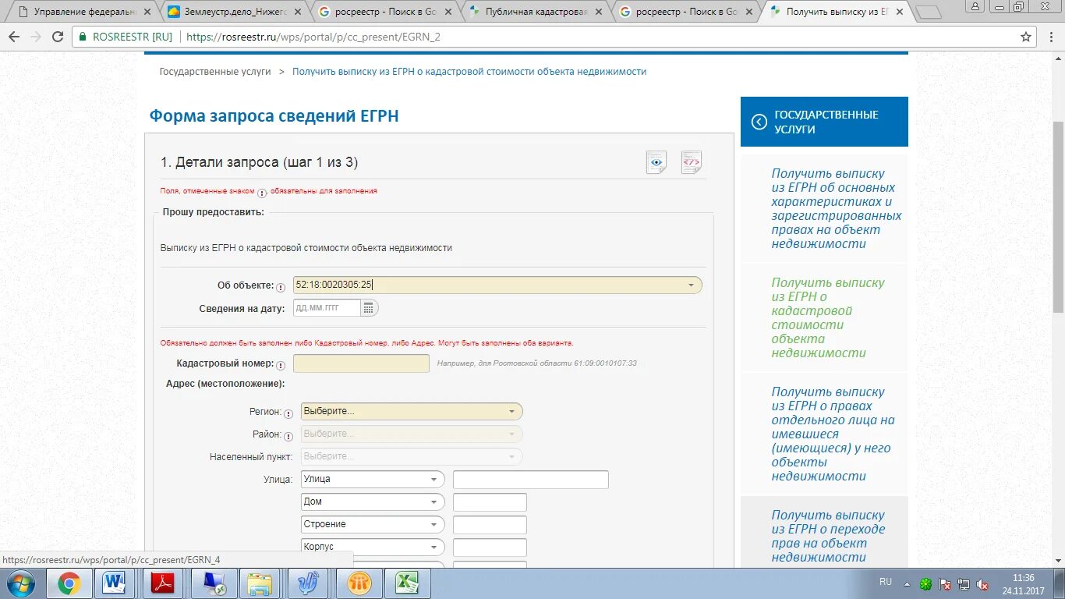Click the required-field mark next to Регион

click(x=288, y=413)
